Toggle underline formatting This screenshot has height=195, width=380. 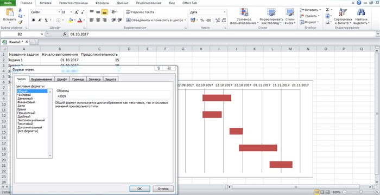point(46,20)
